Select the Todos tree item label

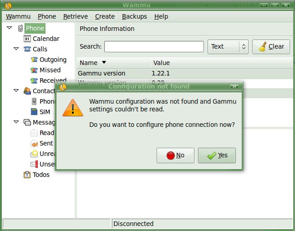point(41,175)
